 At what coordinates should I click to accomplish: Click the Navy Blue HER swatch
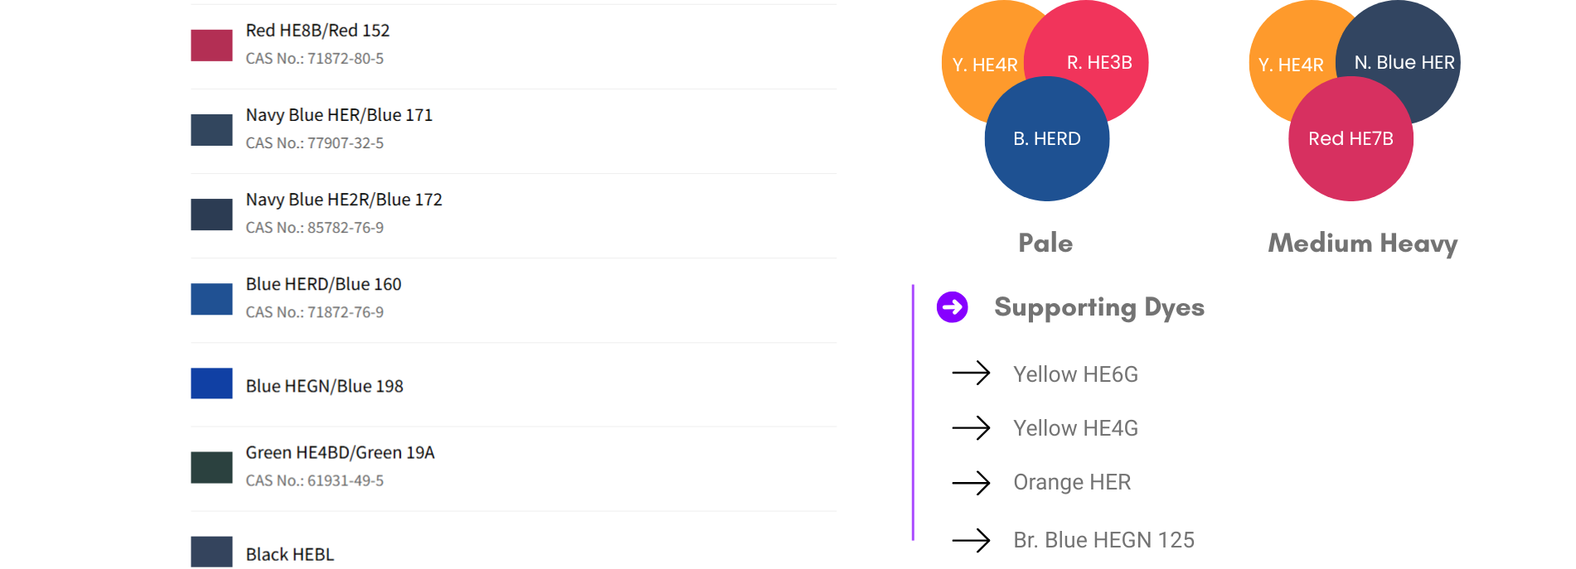coord(211,130)
